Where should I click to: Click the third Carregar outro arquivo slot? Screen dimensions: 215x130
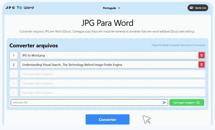point(113,74)
